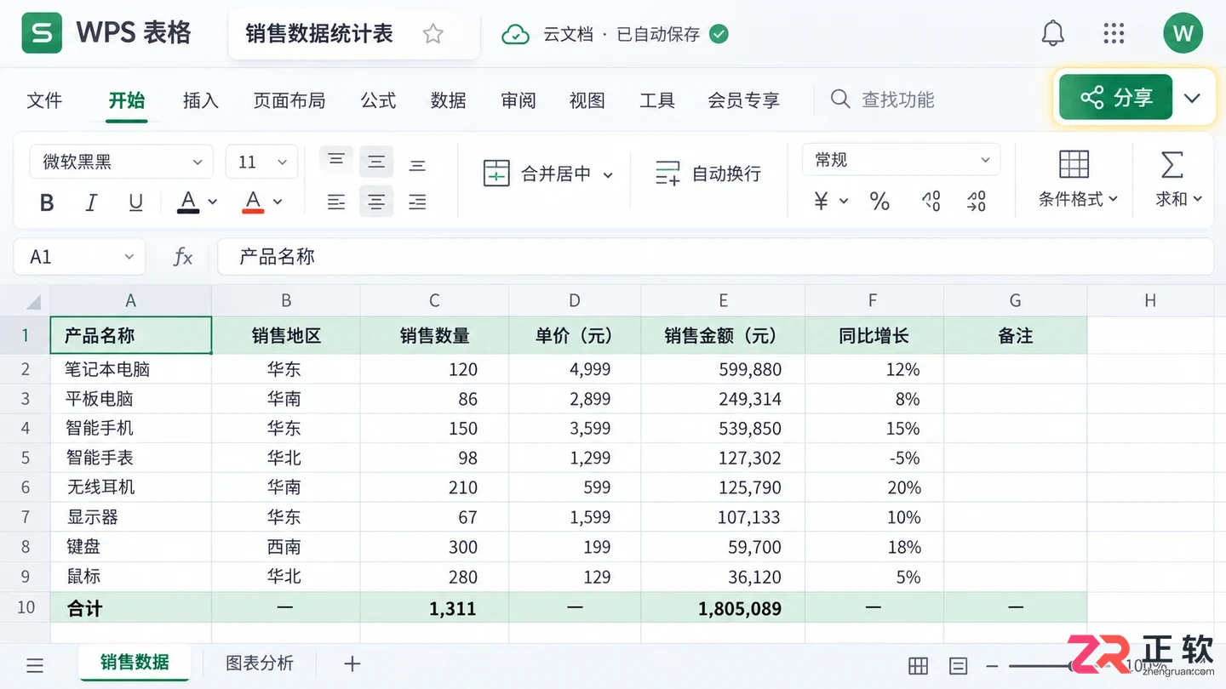Image resolution: width=1226 pixels, height=689 pixels.
Task: Toggle center horizontal align button
Action: pos(376,202)
